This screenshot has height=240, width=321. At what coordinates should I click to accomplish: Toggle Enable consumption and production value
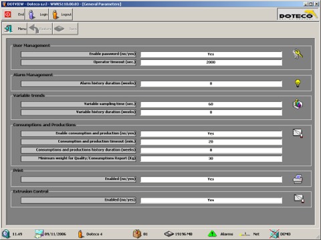point(211,133)
